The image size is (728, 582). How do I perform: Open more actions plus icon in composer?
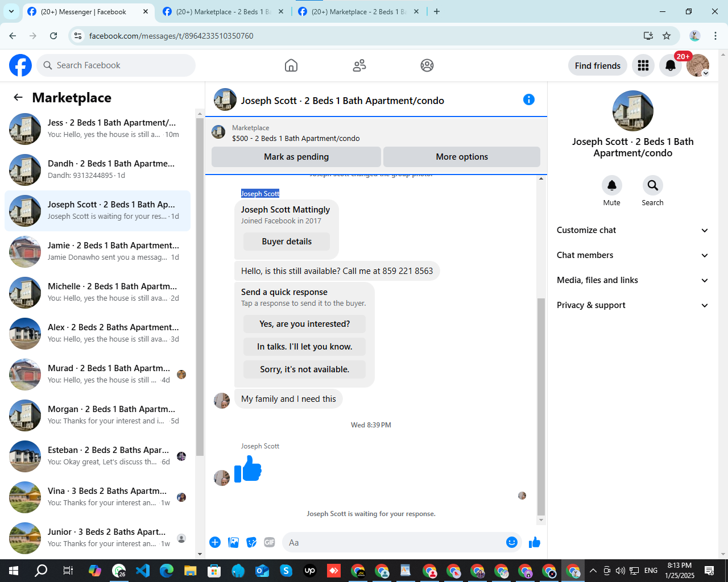coord(215,542)
